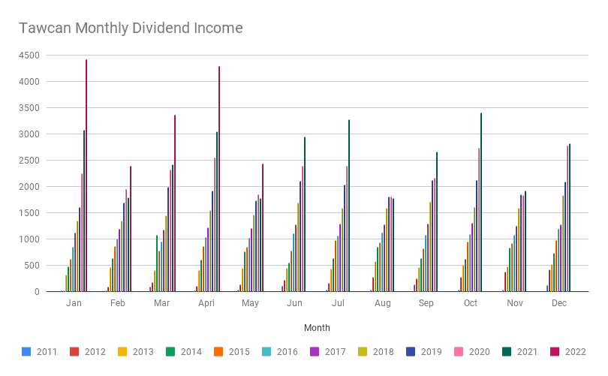The image size is (608, 376).
Task: Select the Month axis title
Action: [x=317, y=328]
